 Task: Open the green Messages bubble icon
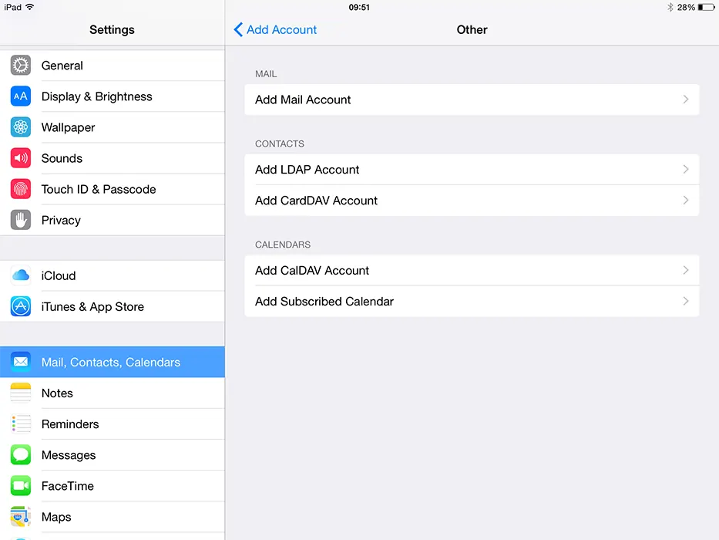click(21, 455)
